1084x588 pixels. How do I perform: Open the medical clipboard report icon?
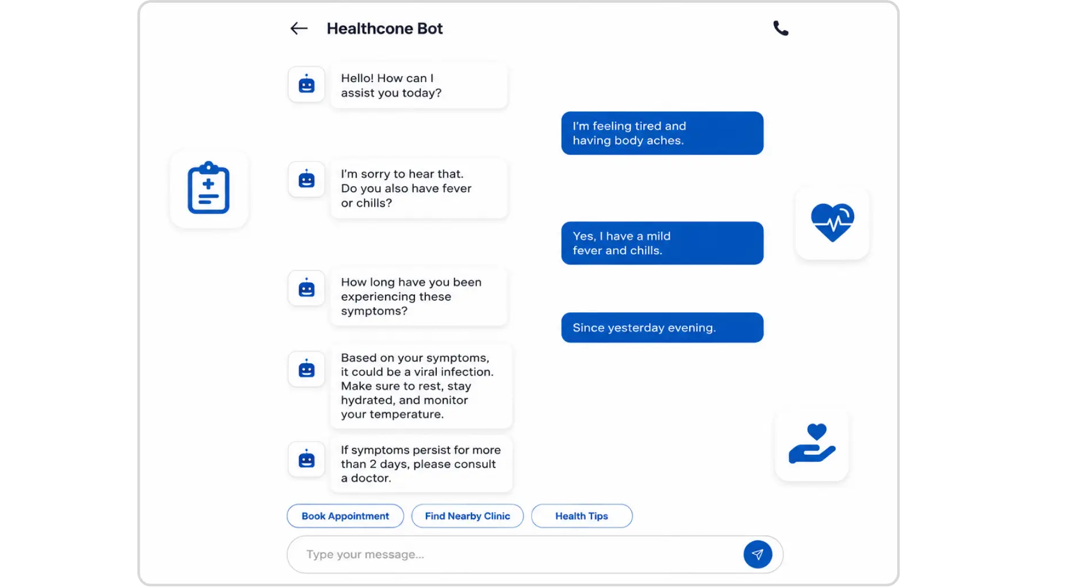[x=209, y=189]
